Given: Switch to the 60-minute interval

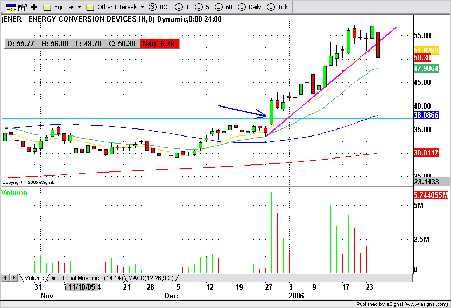Looking at the screenshot, I should coord(223,7).
